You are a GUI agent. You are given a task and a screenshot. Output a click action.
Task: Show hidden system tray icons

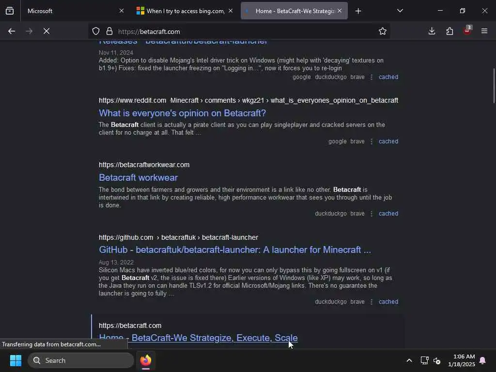click(409, 360)
